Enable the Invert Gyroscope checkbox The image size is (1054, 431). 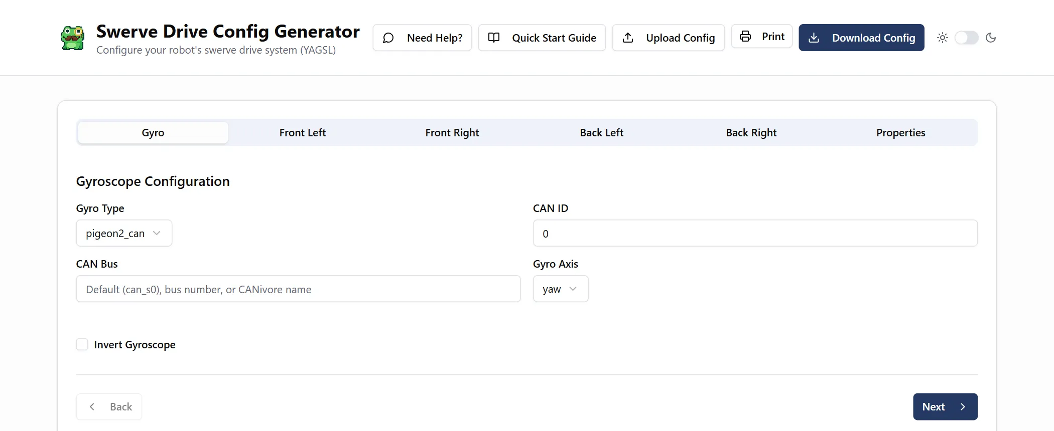pos(82,344)
